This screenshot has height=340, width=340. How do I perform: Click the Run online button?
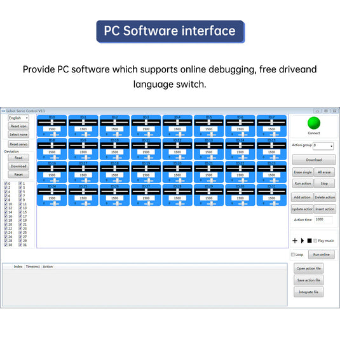click(322, 255)
